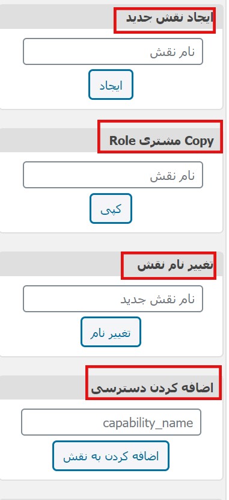Click the تغییر نام button
Image resolution: width=229 pixels, height=500 pixels.
(111, 332)
